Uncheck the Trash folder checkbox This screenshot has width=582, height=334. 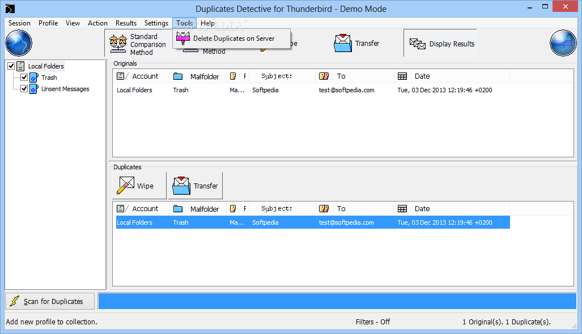pos(24,78)
